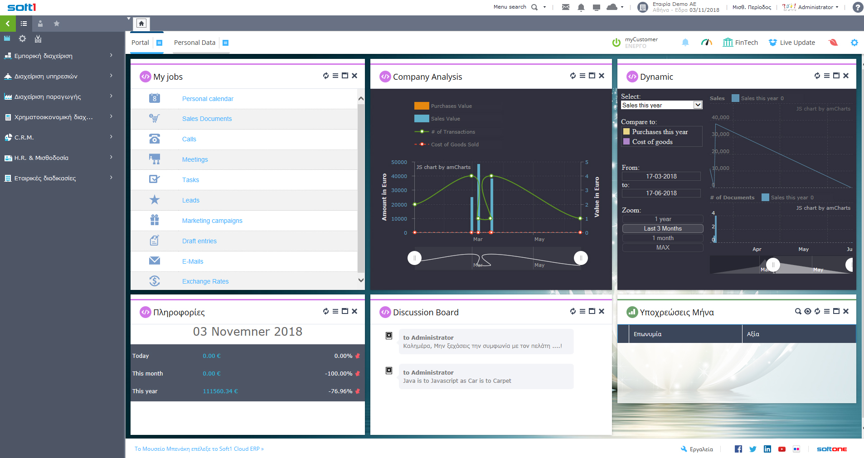Open the mail envelope icon in top bar
Viewport: 864px width, 458px height.
565,7
